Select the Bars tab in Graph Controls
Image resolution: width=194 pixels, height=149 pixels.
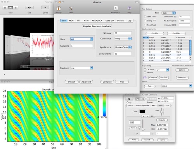[x=154, y=106]
